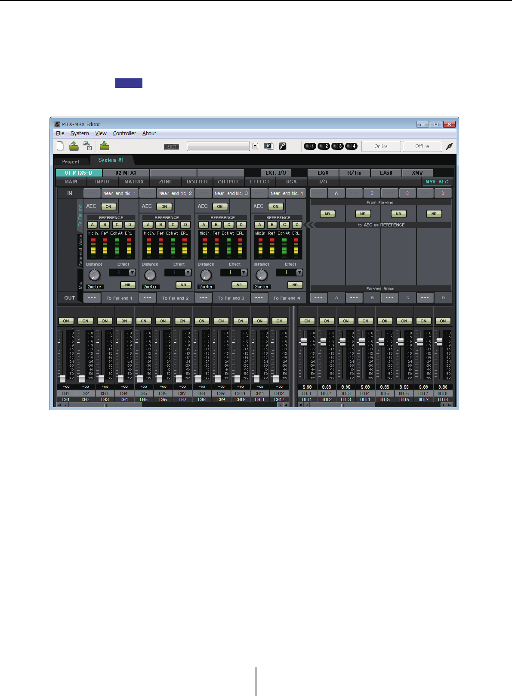Open the device network setup icon
Image resolution: width=512 pixels, height=696 pixels.
[x=88, y=146]
